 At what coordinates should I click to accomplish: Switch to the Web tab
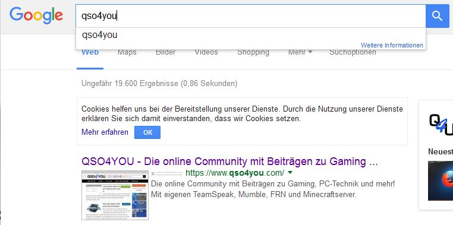90,52
